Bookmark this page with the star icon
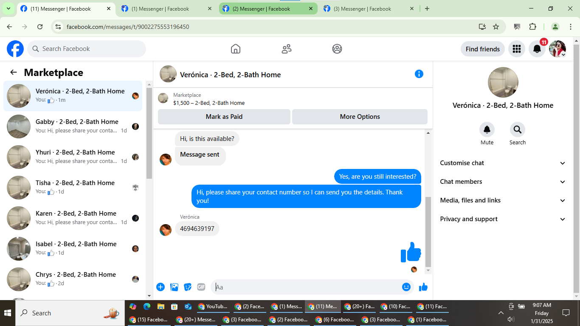This screenshot has width=580, height=326. [496, 27]
